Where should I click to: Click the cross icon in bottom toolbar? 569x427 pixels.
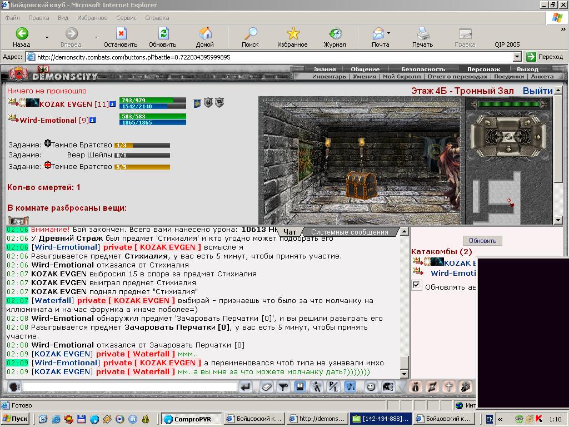click(449, 387)
